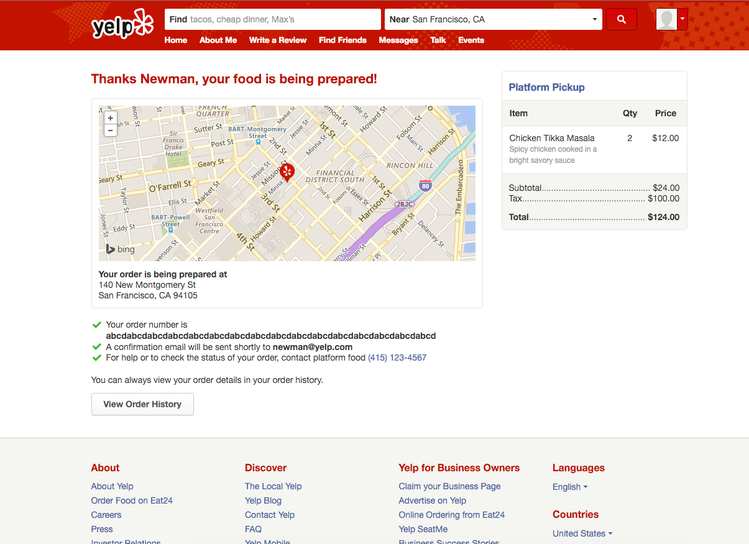Go to the Home nav item
749x544 pixels.
click(176, 40)
